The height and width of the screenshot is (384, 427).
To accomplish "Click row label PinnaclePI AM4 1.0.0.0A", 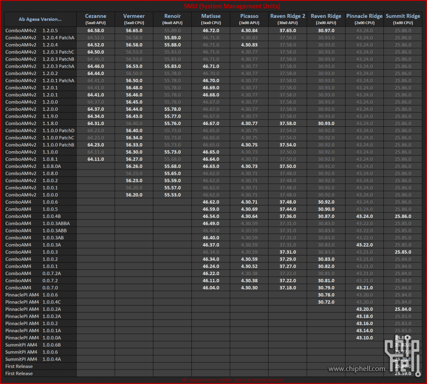I will pyautogui.click(x=33, y=338).
